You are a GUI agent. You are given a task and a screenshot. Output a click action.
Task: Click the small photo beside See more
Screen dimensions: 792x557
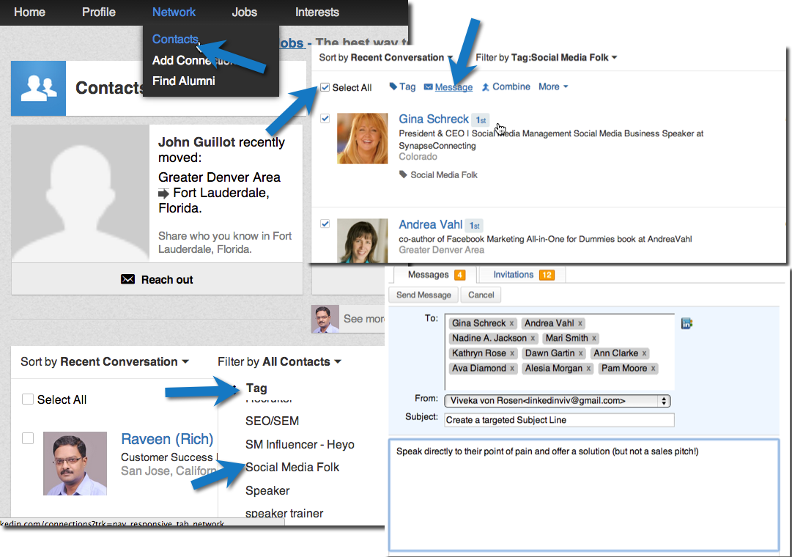325,319
